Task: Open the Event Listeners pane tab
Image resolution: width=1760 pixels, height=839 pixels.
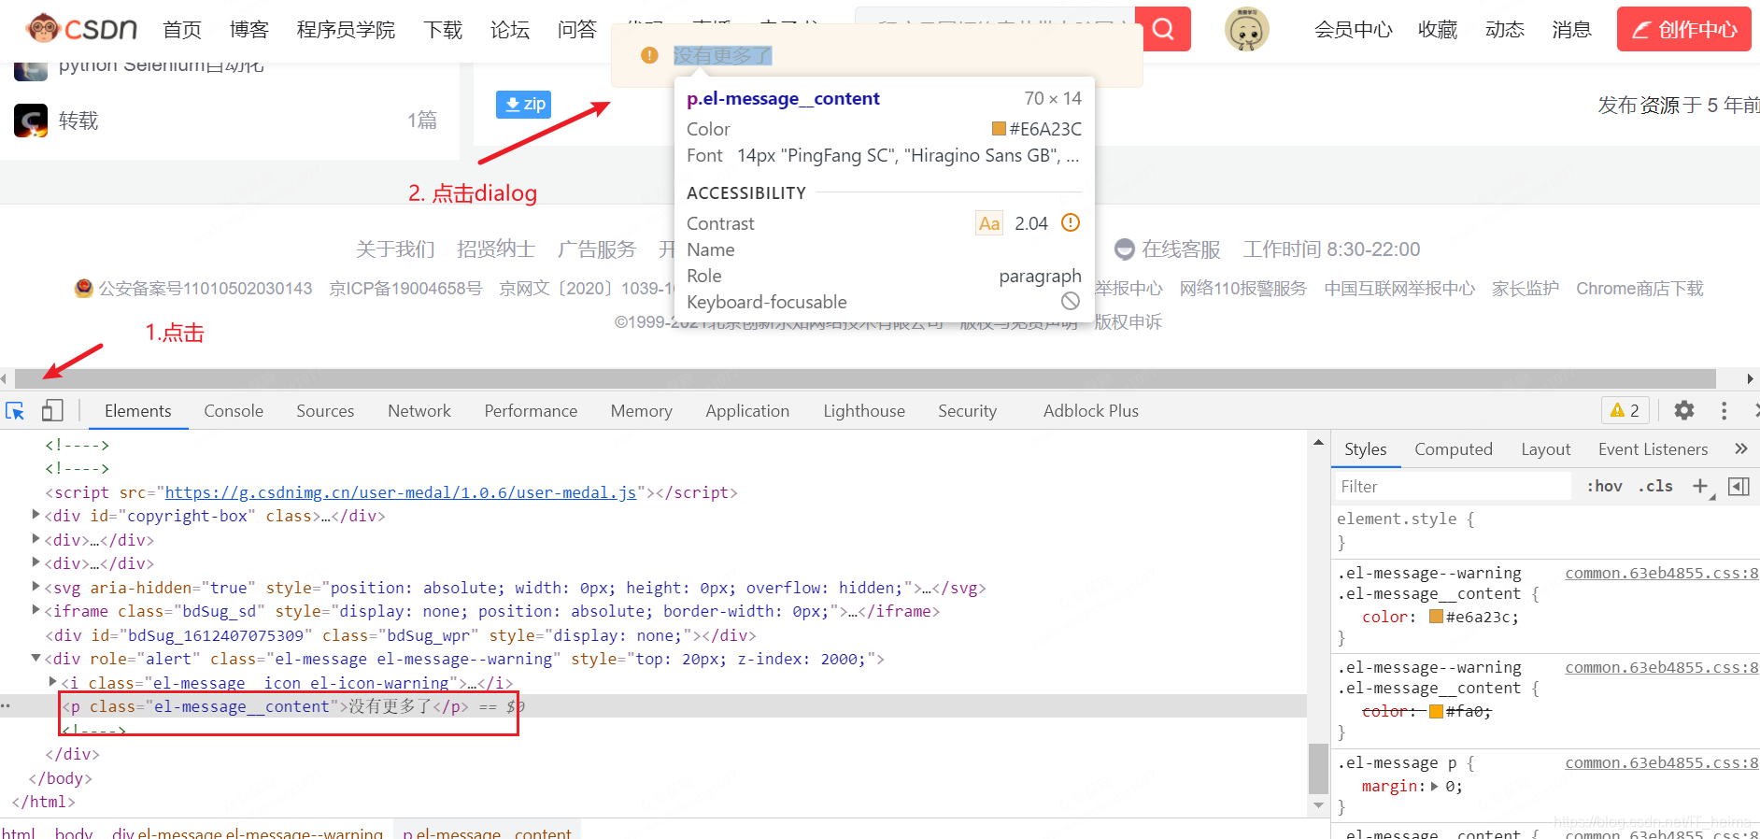Action: point(1653,449)
